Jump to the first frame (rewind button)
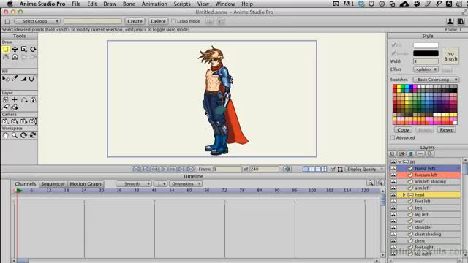The width and height of the screenshot is (468, 263). (136, 169)
